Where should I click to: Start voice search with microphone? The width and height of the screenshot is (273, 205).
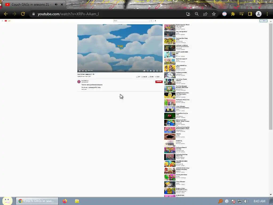pyautogui.click(x=155, y=21)
